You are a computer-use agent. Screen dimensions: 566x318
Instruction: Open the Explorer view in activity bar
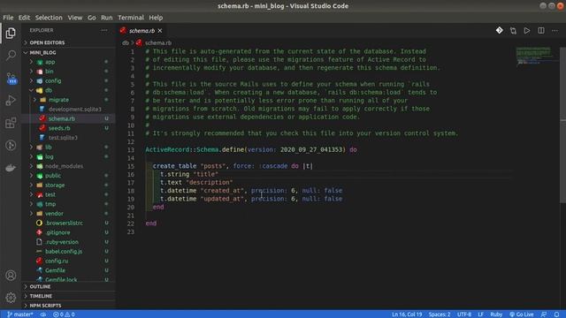tap(11, 34)
